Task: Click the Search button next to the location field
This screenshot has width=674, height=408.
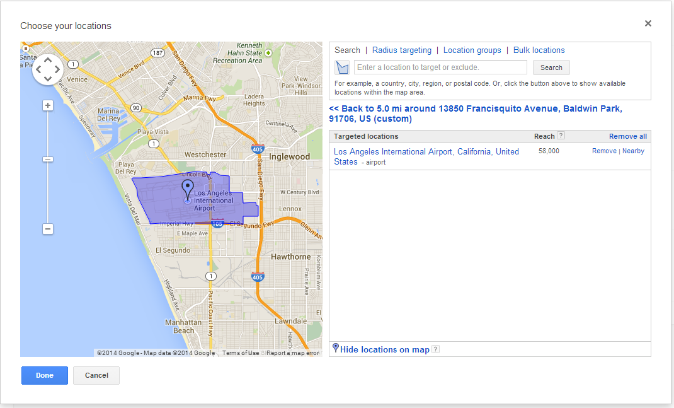Action: point(551,67)
